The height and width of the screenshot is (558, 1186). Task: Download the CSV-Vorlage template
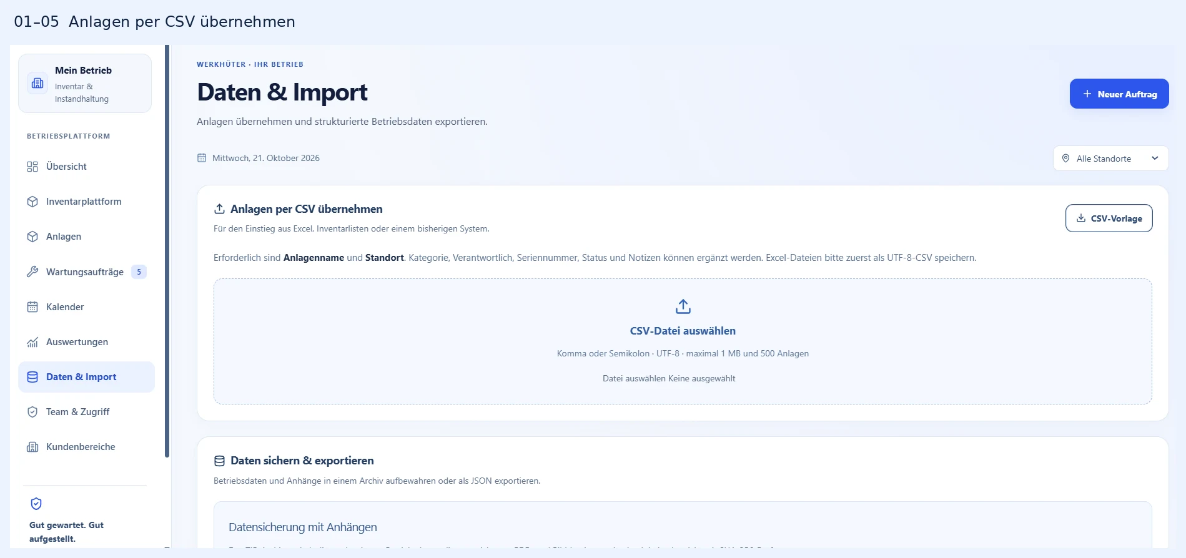(x=1109, y=218)
